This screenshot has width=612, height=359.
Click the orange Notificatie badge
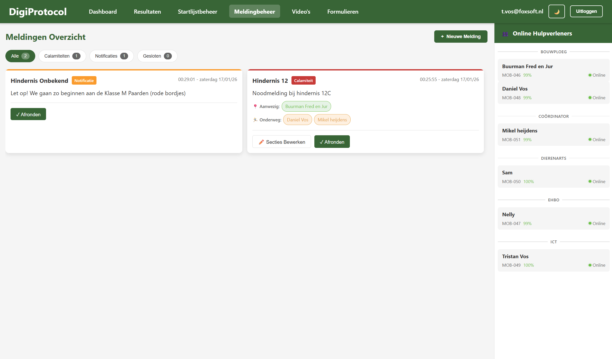coord(84,80)
